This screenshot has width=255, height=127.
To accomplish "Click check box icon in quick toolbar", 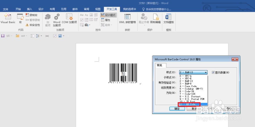I will point(55,36).
